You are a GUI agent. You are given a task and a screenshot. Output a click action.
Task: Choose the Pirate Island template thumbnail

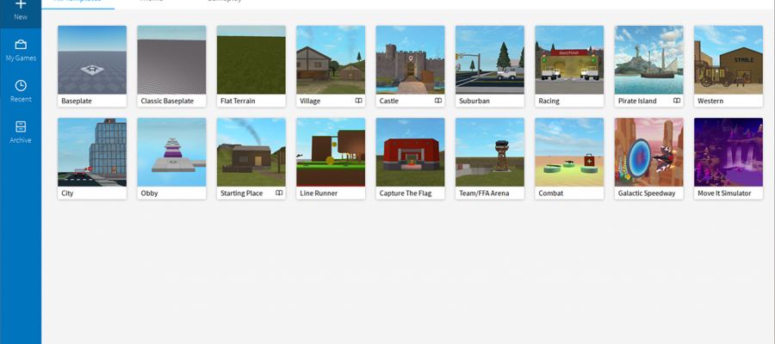(649, 59)
